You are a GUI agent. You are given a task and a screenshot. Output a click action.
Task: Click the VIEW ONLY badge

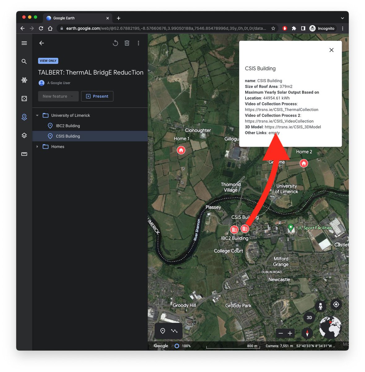click(48, 61)
